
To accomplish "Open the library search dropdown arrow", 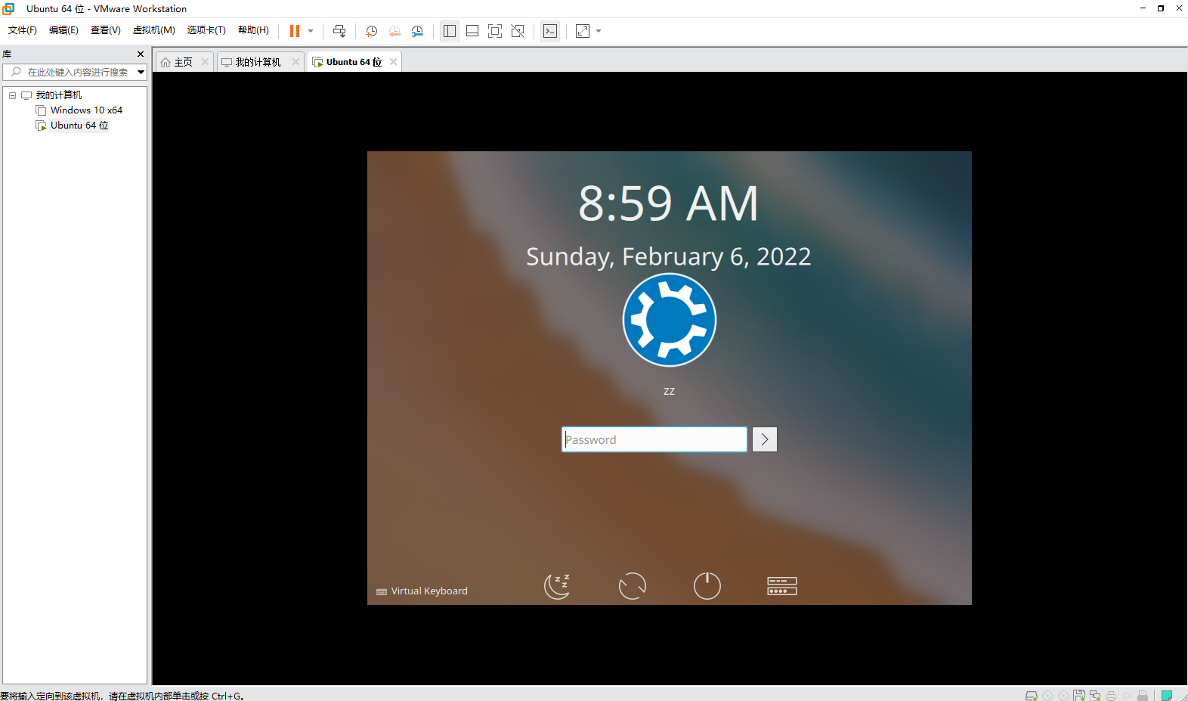I will [x=141, y=73].
